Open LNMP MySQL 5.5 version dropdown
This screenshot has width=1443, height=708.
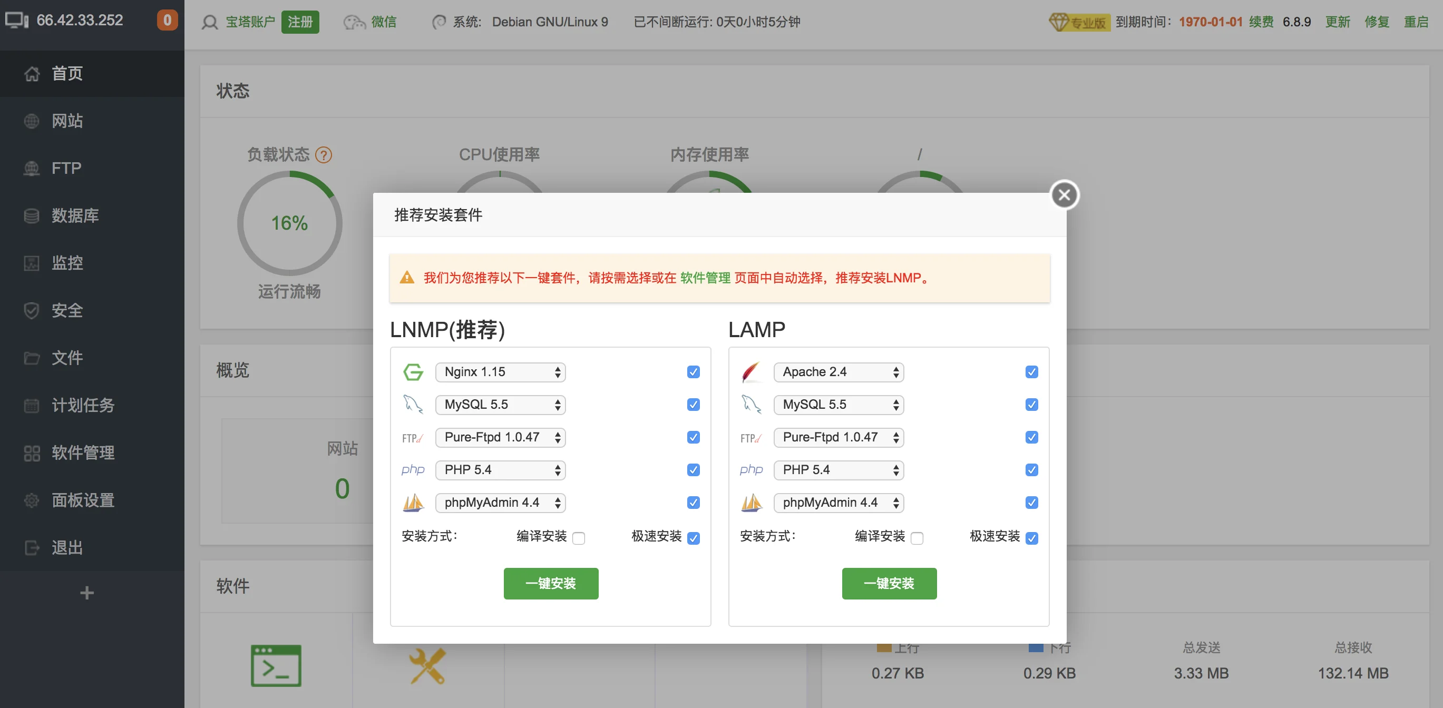500,405
